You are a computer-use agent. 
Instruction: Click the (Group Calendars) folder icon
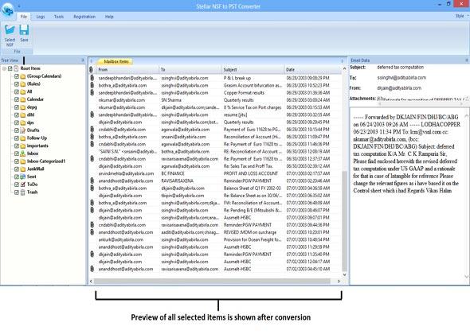23,76
